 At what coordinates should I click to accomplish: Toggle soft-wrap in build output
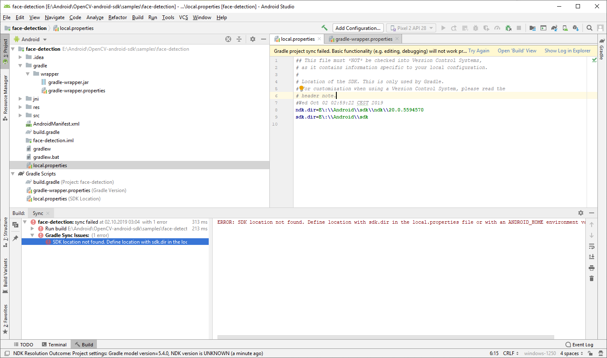pyautogui.click(x=592, y=246)
